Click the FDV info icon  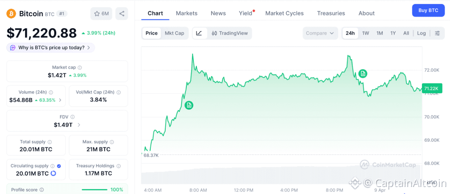(73, 117)
